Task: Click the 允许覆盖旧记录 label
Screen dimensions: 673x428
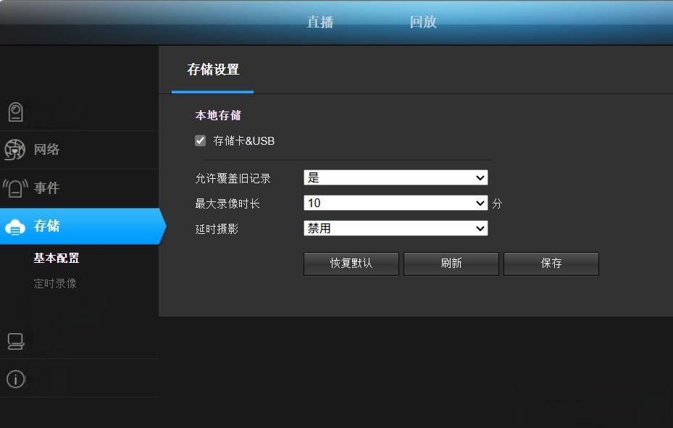Action: [x=233, y=178]
